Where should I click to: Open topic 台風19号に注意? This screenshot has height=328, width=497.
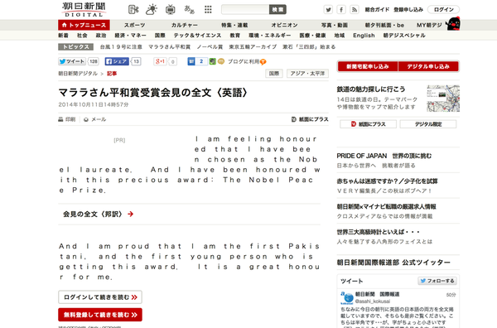(x=121, y=47)
